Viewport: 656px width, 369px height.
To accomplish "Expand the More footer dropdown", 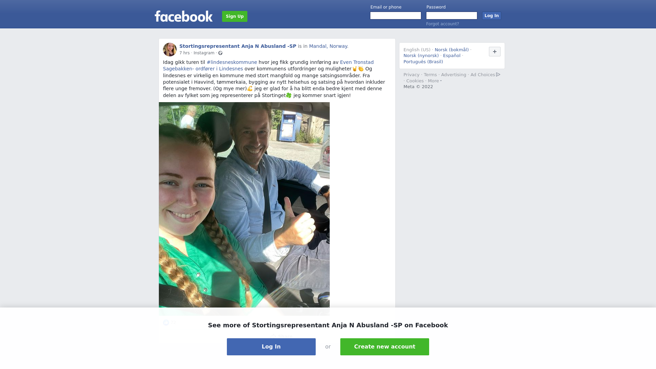I will 435,81.
